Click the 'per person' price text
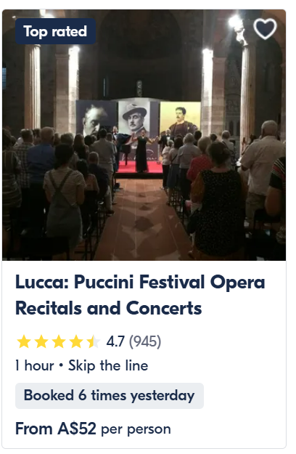The image size is (296, 454). click(x=136, y=430)
